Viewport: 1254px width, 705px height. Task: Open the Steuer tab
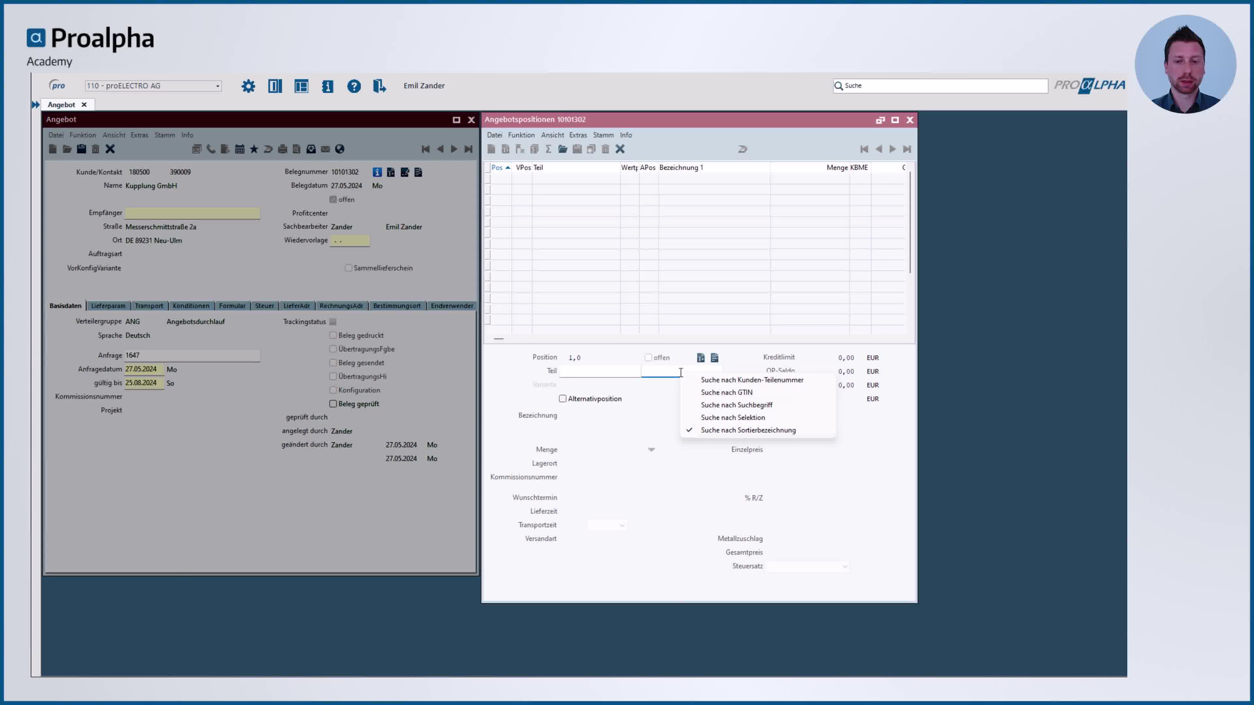264,306
